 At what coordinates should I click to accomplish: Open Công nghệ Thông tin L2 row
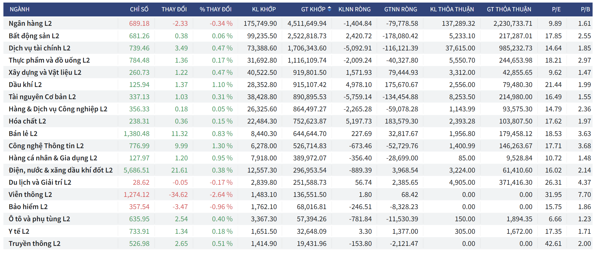click(46, 146)
